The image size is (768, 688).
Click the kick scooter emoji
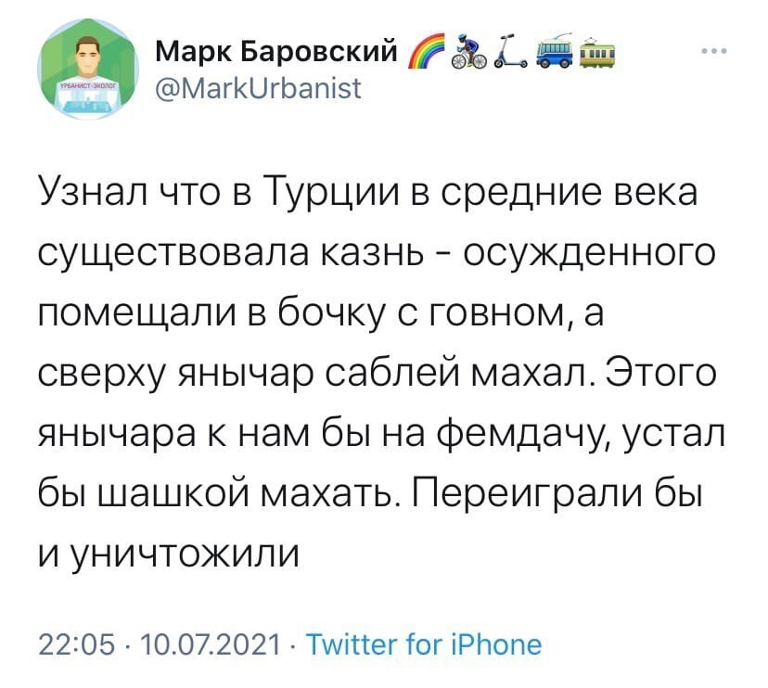(510, 51)
